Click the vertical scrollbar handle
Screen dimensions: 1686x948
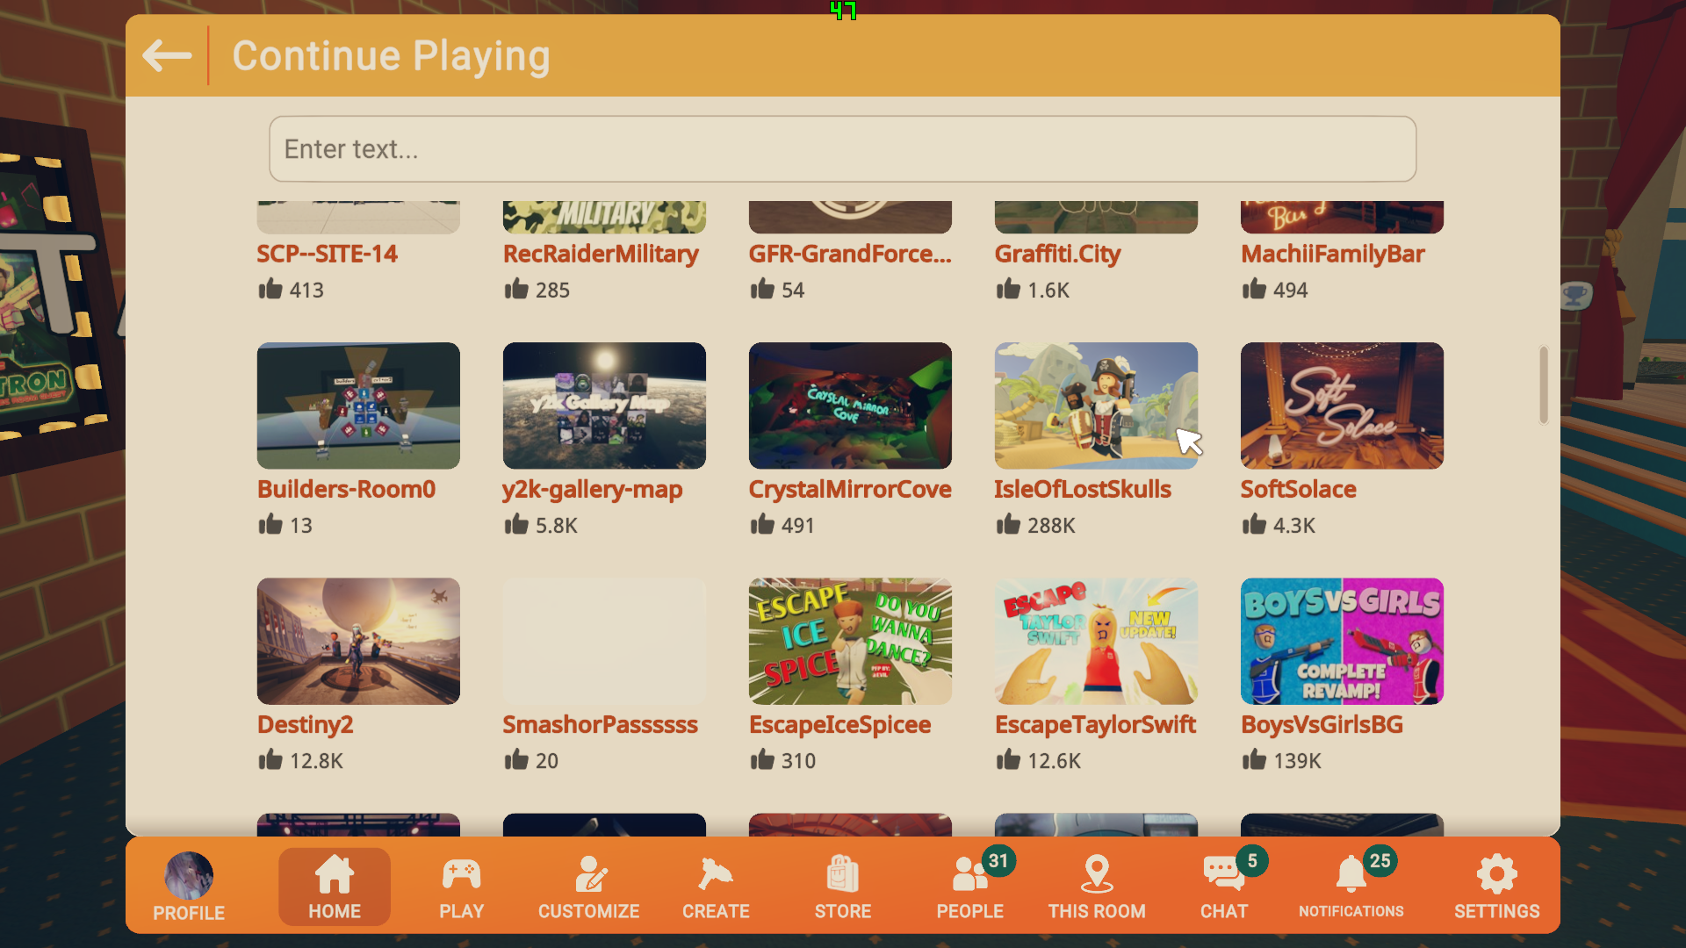(x=1543, y=385)
